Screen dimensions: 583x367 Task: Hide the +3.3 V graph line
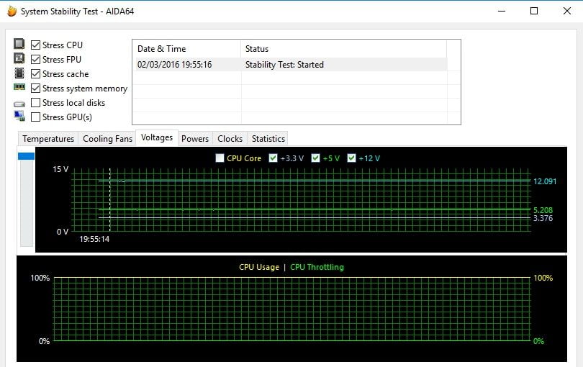pos(273,158)
